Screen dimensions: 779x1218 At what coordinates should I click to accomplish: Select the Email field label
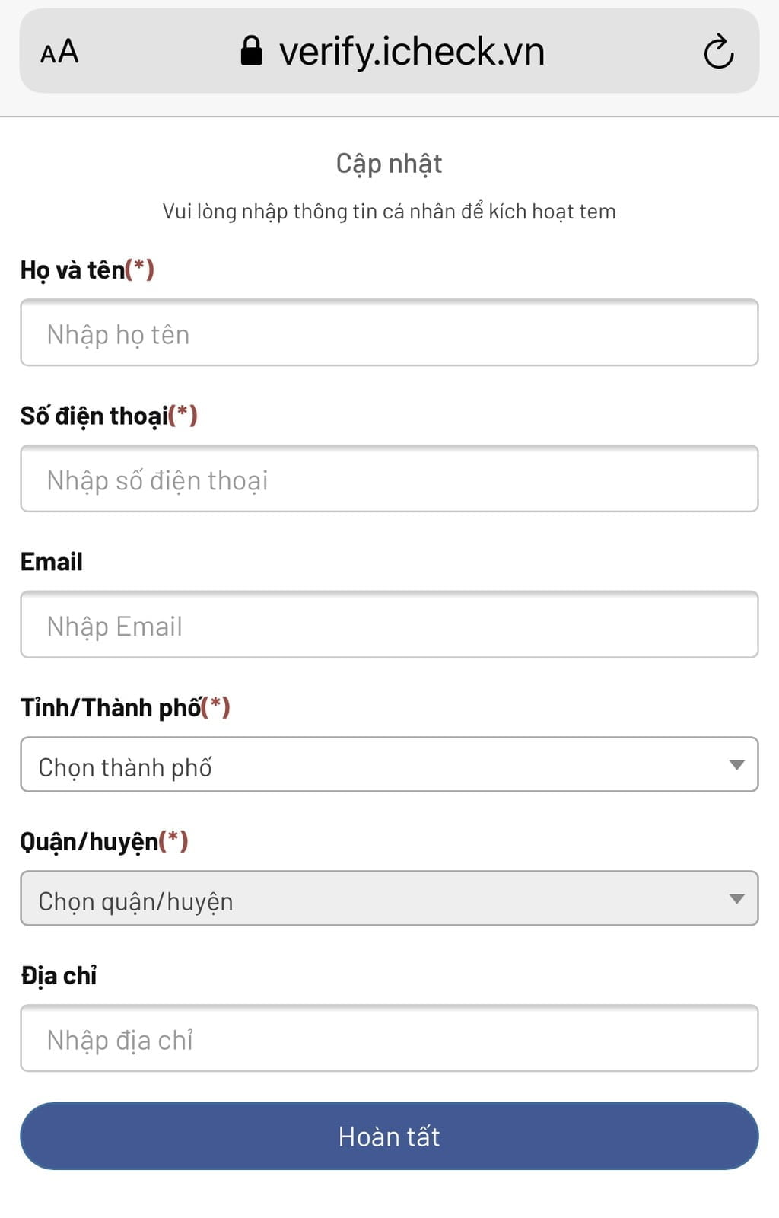pyautogui.click(x=51, y=561)
